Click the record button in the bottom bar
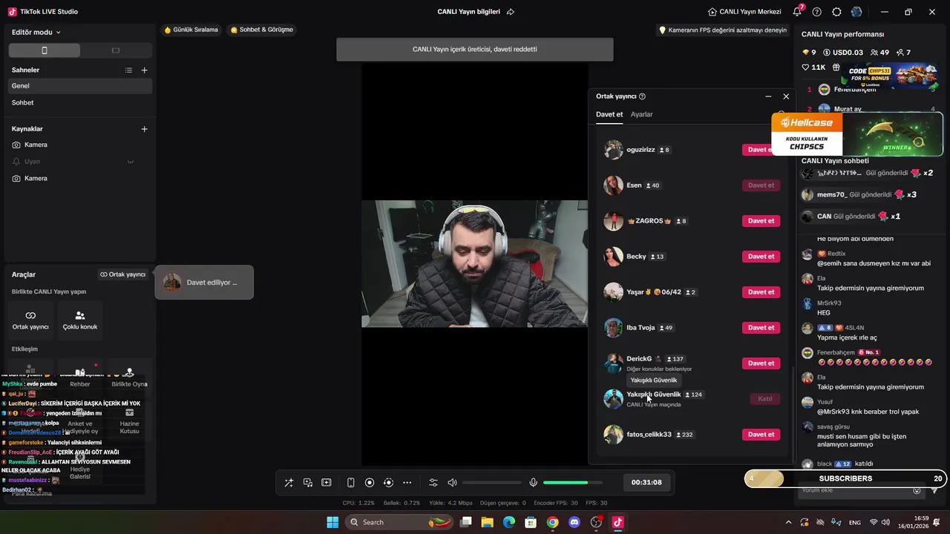 click(370, 483)
